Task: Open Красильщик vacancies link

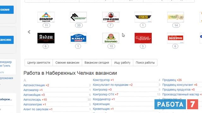Action: (101, 104)
